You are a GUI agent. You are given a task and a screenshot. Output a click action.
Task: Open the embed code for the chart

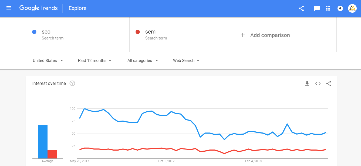318,84
